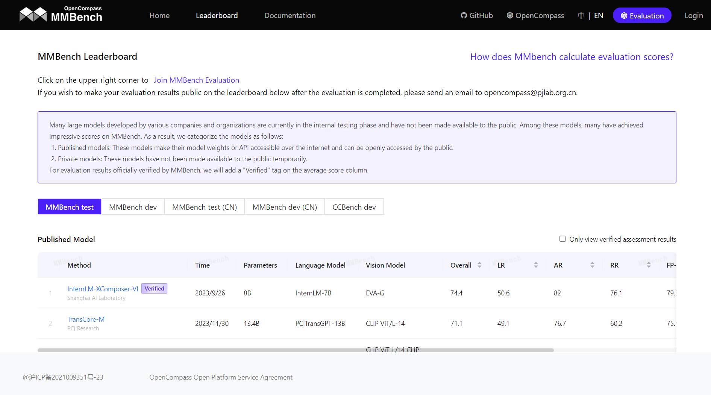
Task: Click the Vision Model column header
Action: coord(385,265)
